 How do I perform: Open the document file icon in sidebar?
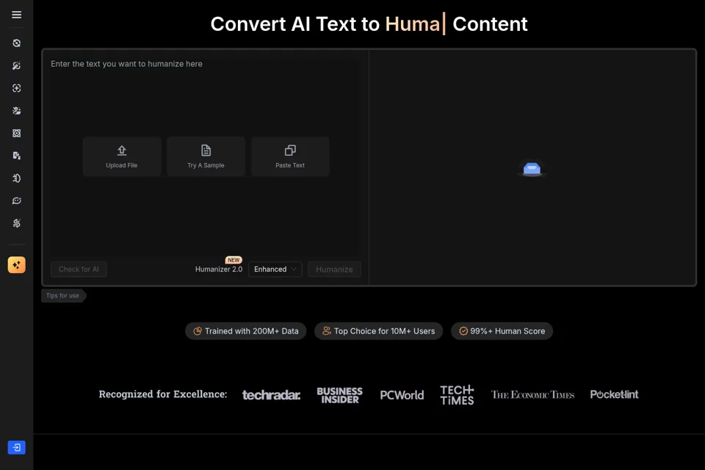(17, 156)
